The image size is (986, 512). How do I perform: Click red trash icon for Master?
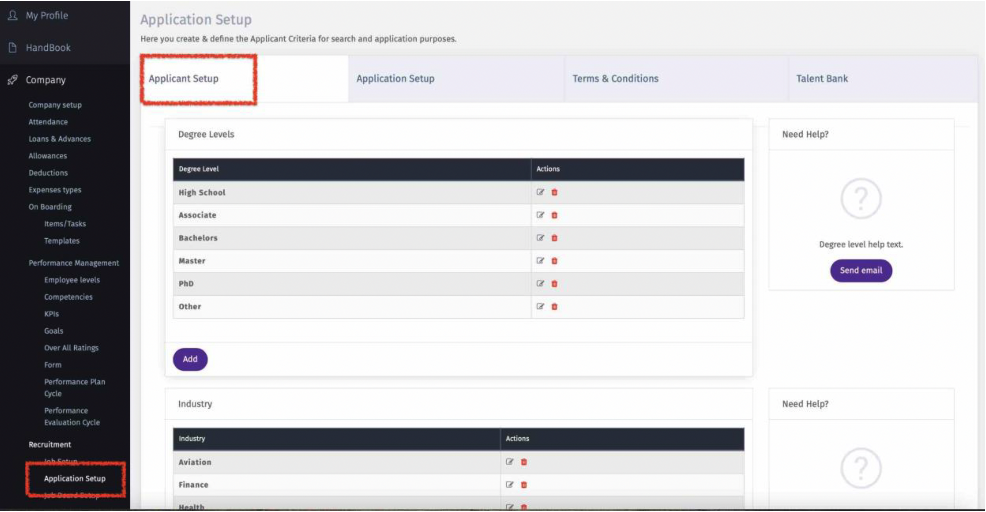coord(554,261)
